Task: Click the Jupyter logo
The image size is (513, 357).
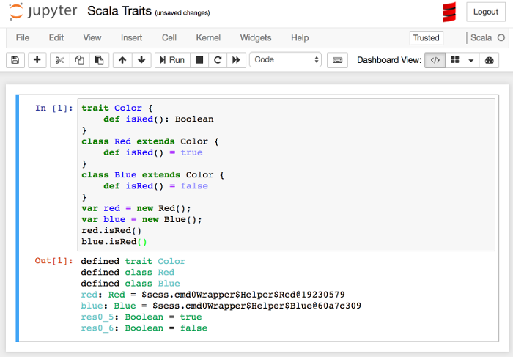Action: (43, 12)
